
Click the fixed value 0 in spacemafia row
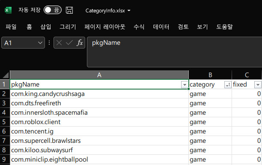click(x=247, y=113)
